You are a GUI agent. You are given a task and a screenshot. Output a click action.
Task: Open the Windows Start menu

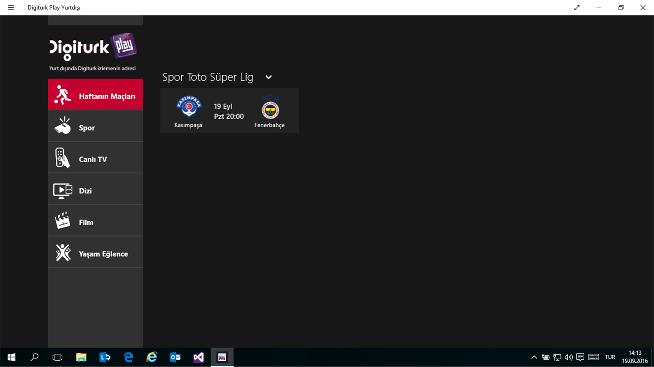tap(11, 357)
